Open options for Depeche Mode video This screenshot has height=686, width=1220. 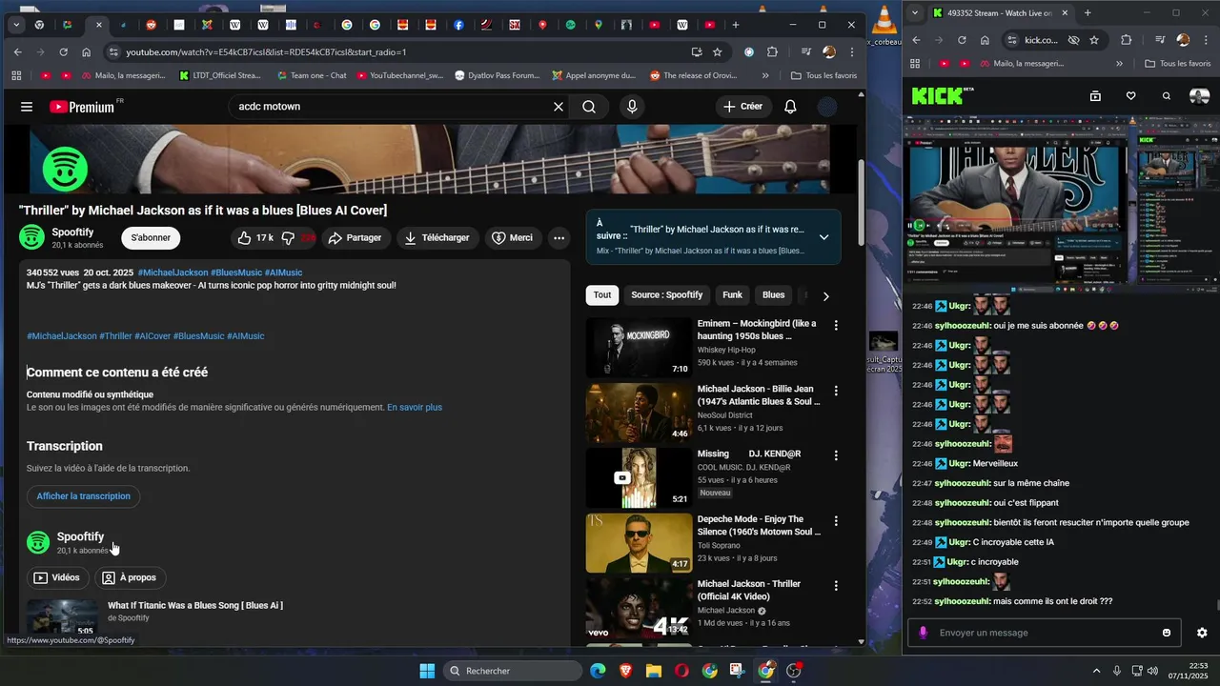(x=836, y=521)
